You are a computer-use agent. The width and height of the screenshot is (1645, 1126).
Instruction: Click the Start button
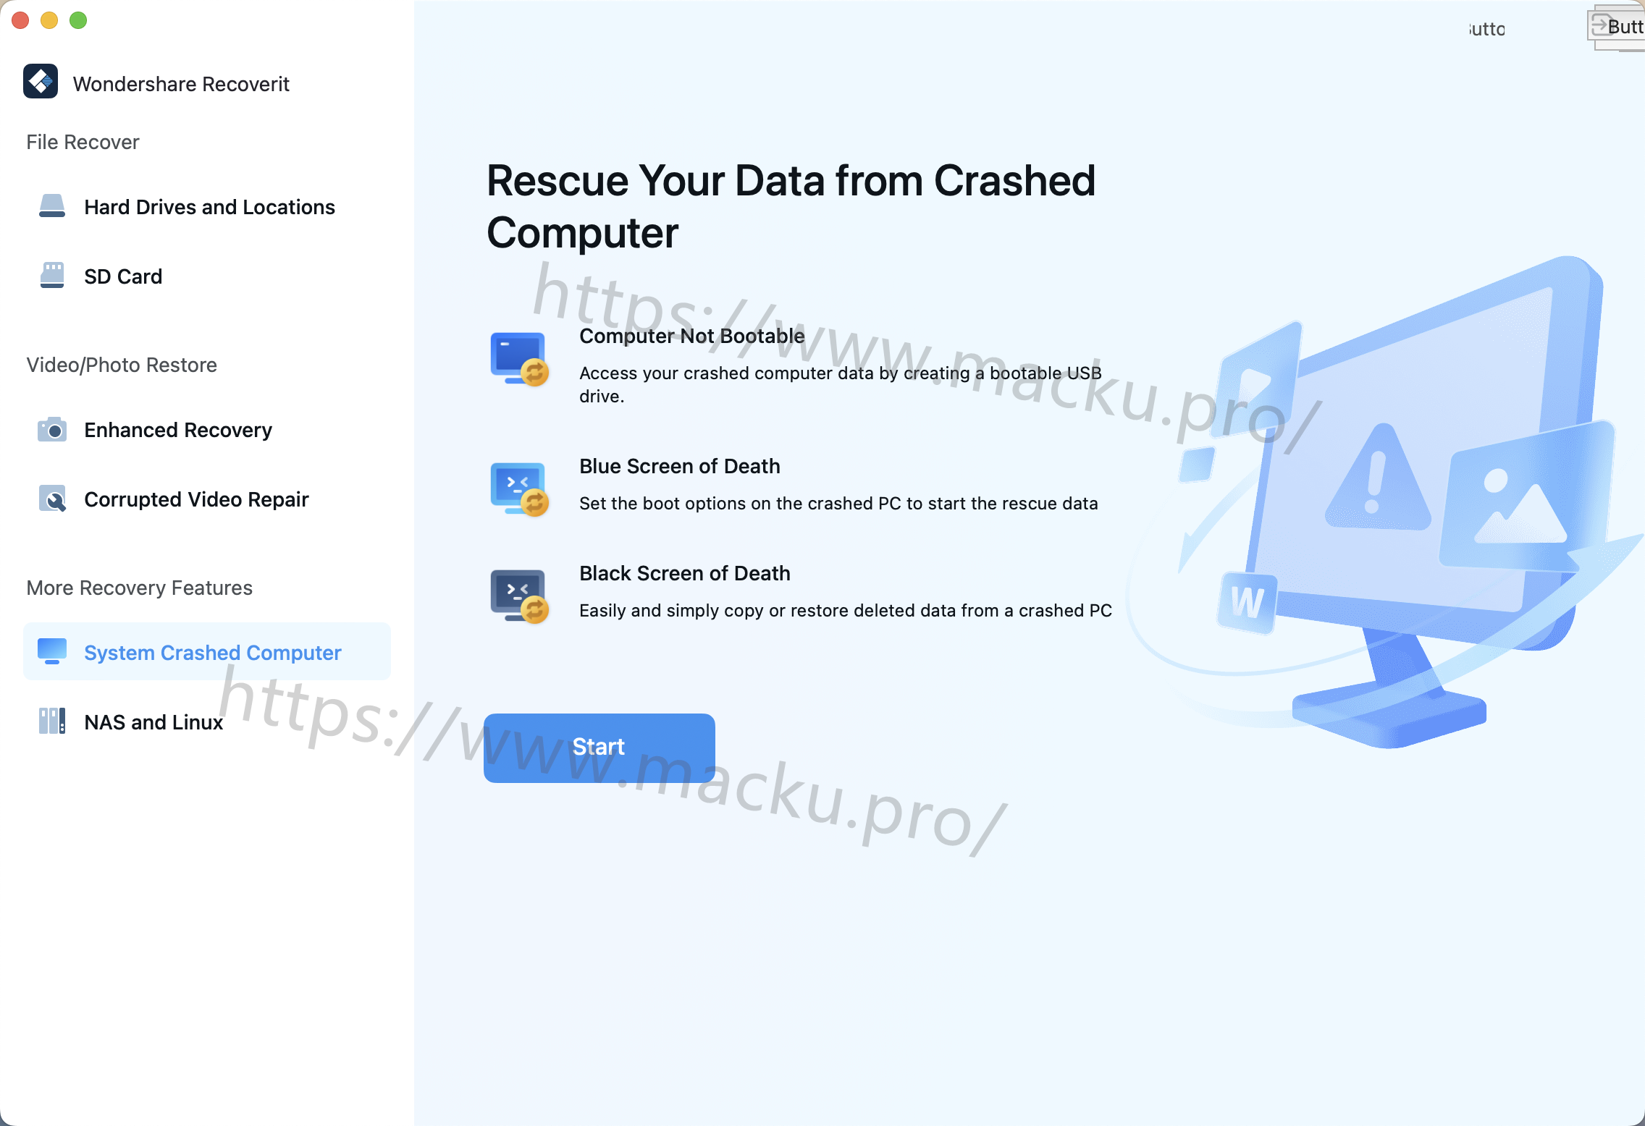point(599,748)
